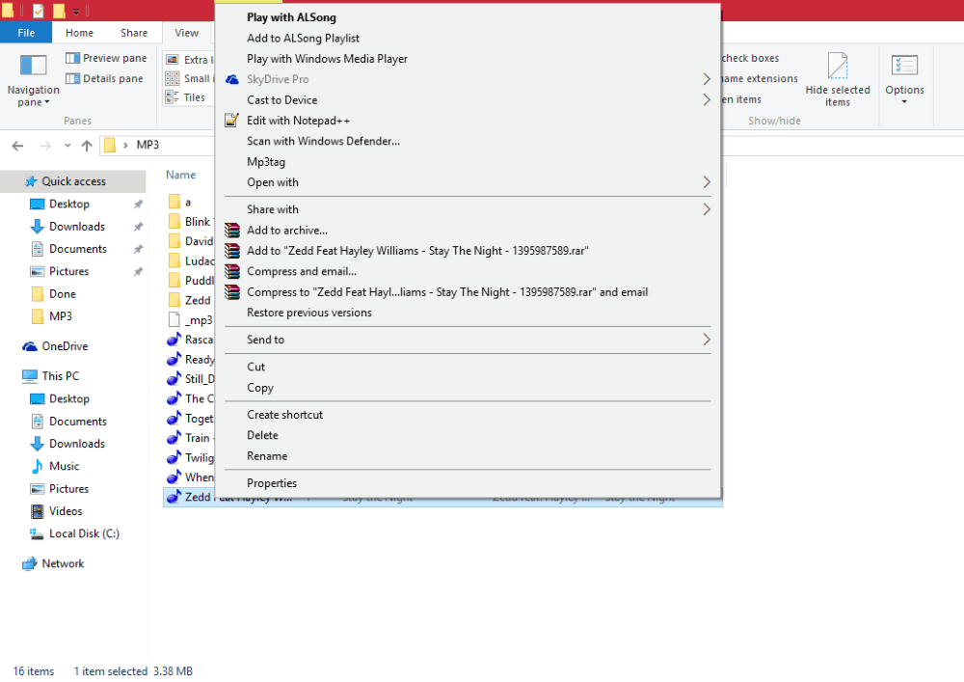Open the Options dropdown arrow
The width and height of the screenshot is (964, 682).
point(904,102)
